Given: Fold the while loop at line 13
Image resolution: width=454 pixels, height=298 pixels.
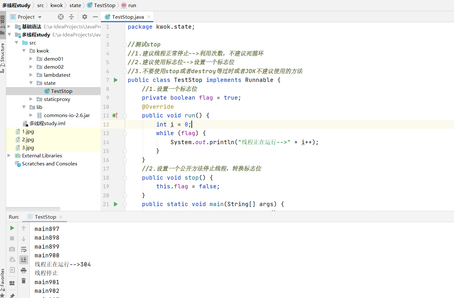Looking at the screenshot, I should 125,133.
